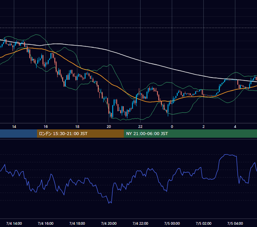Click the 0 hour label on price chart axis
Viewport: 257px width, 227px height.
(172, 127)
